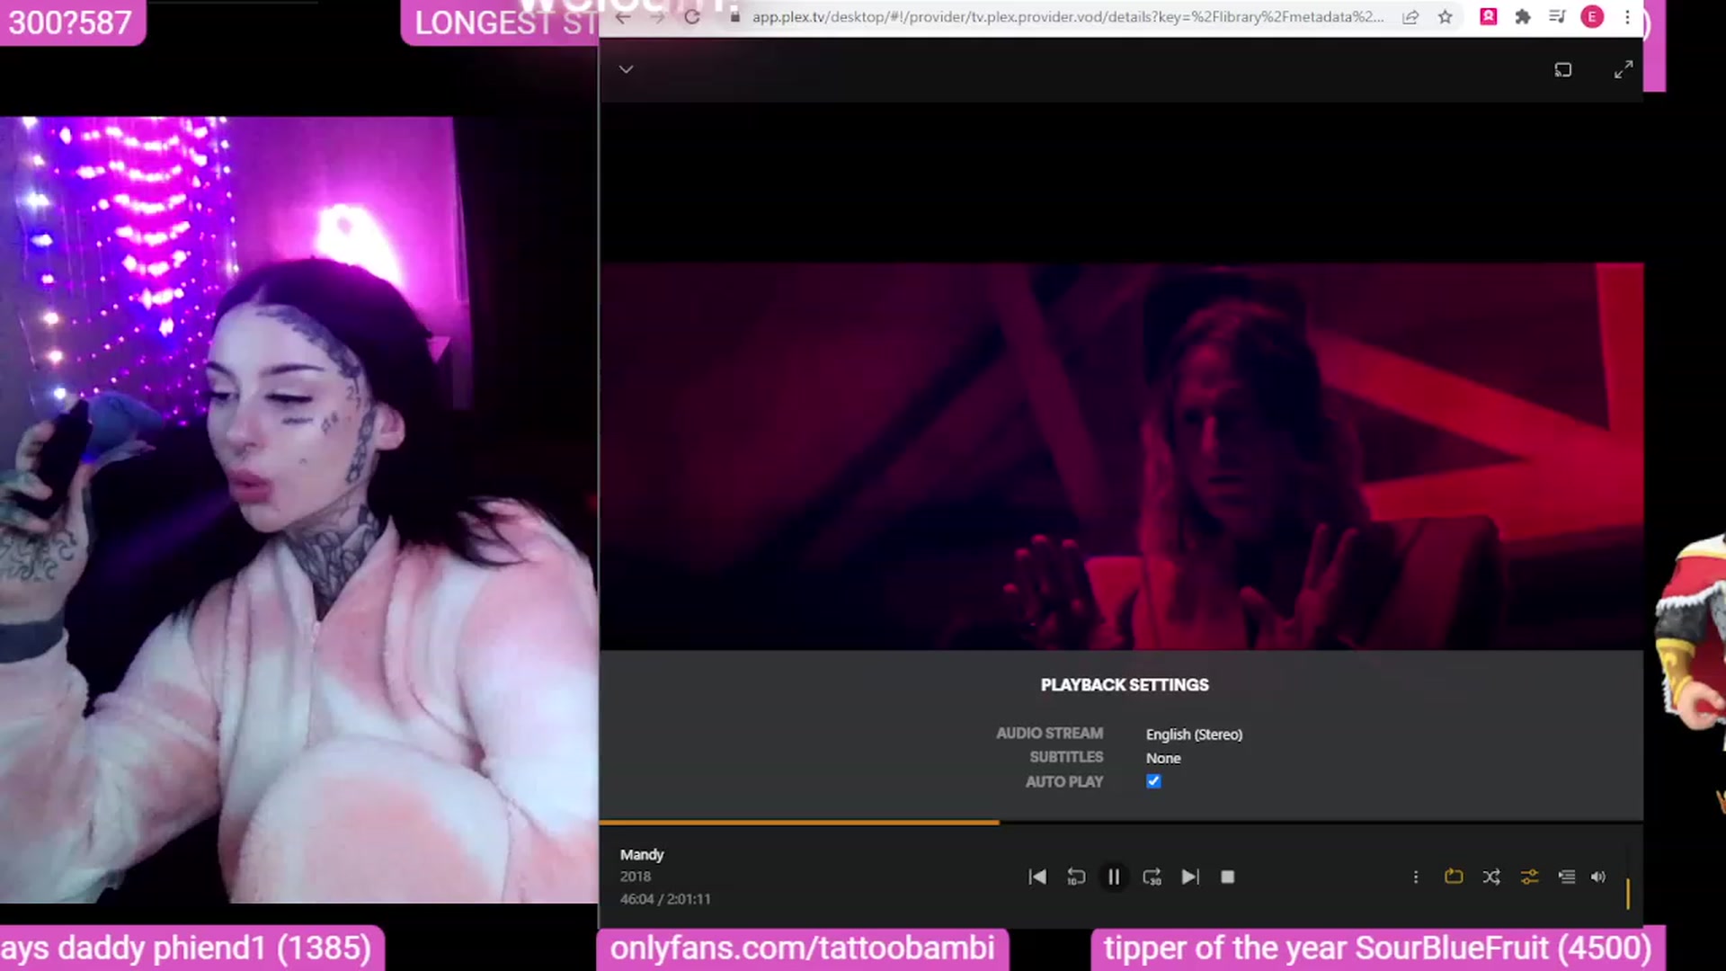Open the play queue list

1567,877
